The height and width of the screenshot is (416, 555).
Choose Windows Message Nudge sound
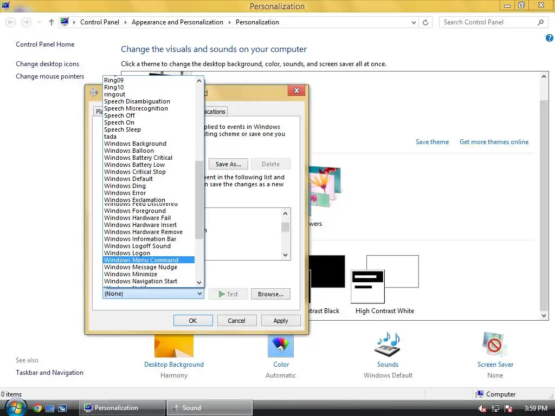click(x=149, y=267)
